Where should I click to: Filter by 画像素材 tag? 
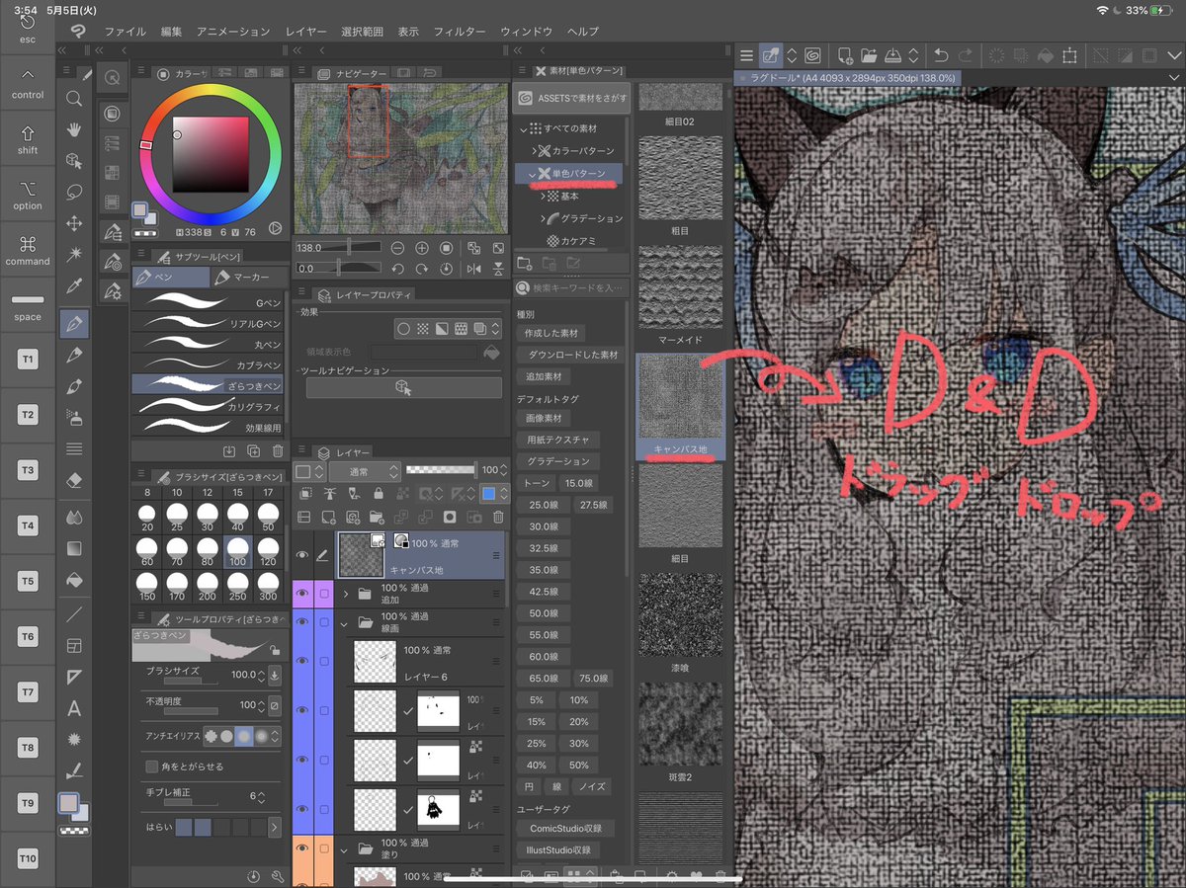click(545, 419)
